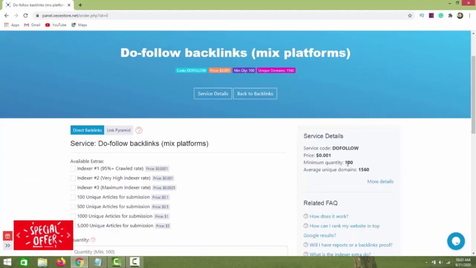
Task: Open the Apps bookmarks shortcut
Action: pos(12,25)
